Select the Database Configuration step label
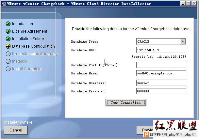 click(33, 46)
